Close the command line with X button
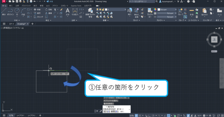 pos(97,111)
